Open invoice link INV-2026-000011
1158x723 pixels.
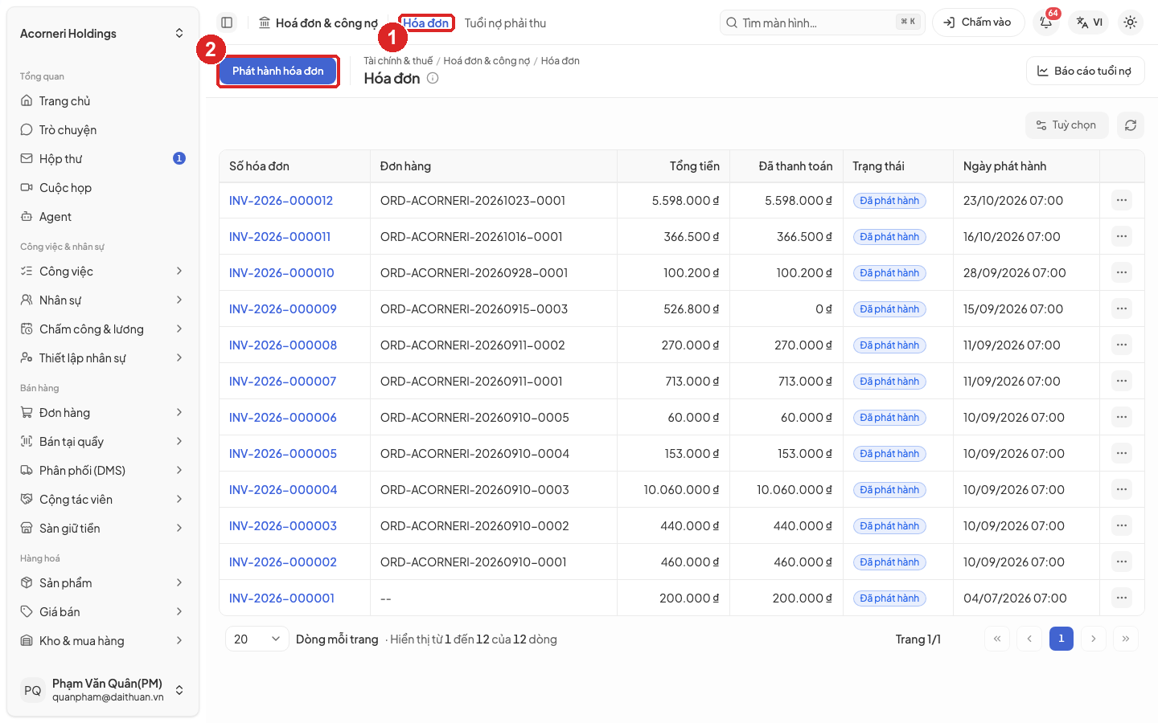coord(280,236)
